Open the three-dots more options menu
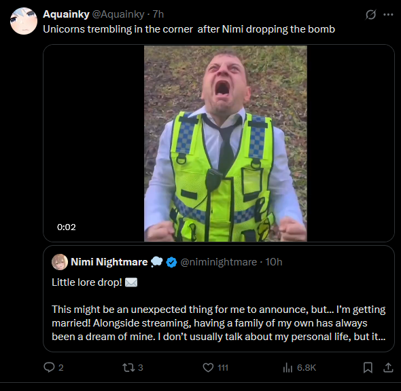Viewport: 401px width, 391px height. click(388, 14)
